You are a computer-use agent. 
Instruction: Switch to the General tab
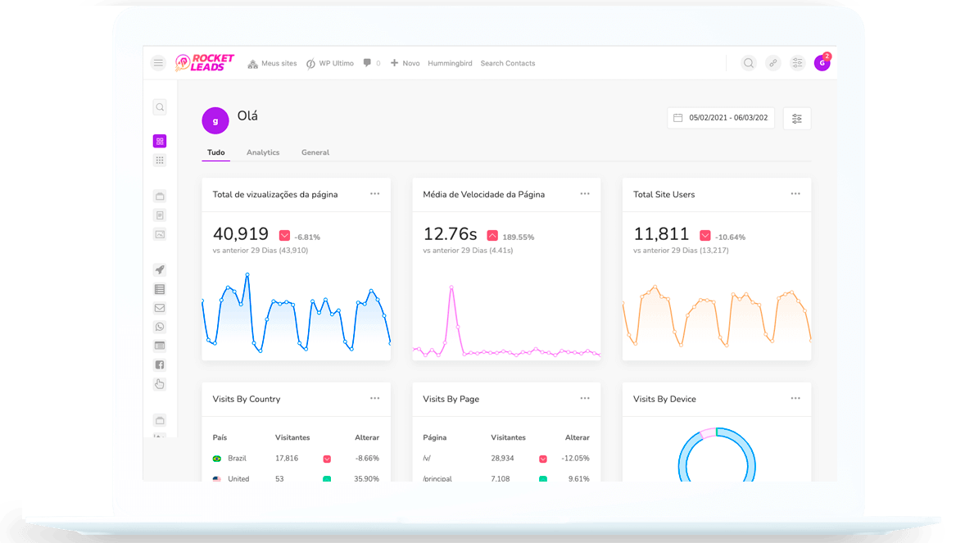point(315,152)
